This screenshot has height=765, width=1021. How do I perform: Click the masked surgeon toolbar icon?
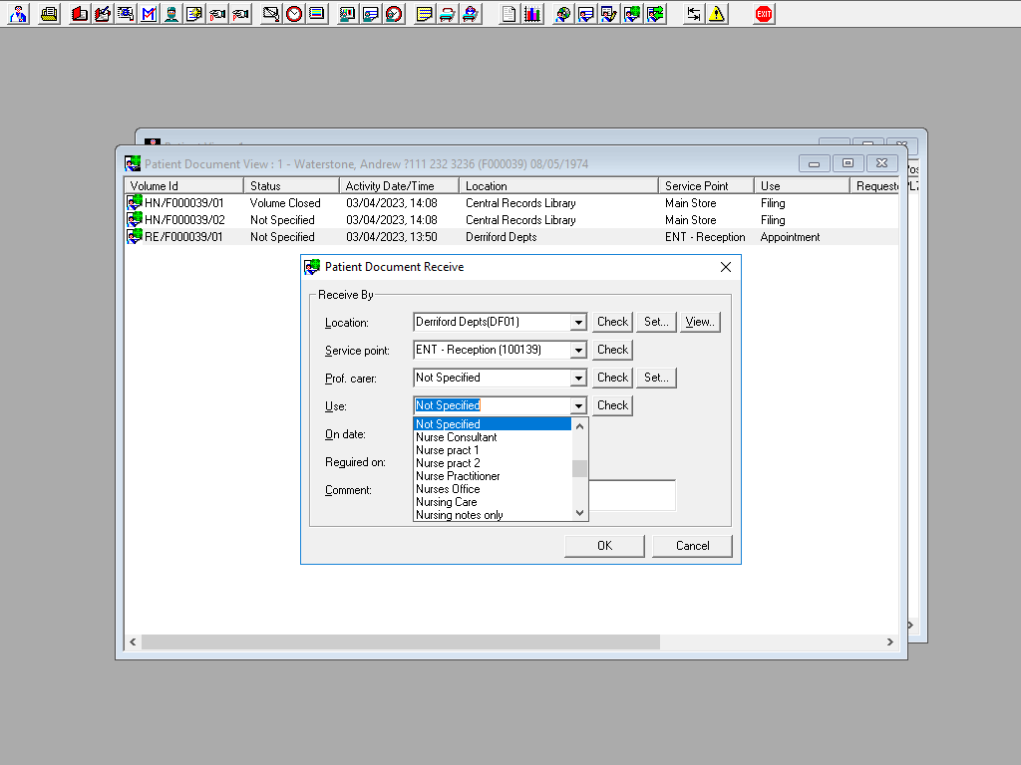click(x=171, y=14)
